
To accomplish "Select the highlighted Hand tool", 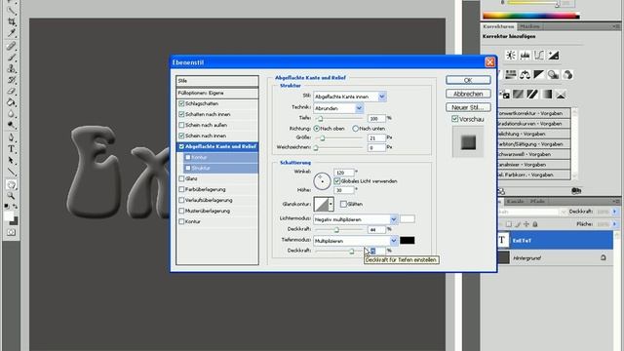I will (x=11, y=184).
